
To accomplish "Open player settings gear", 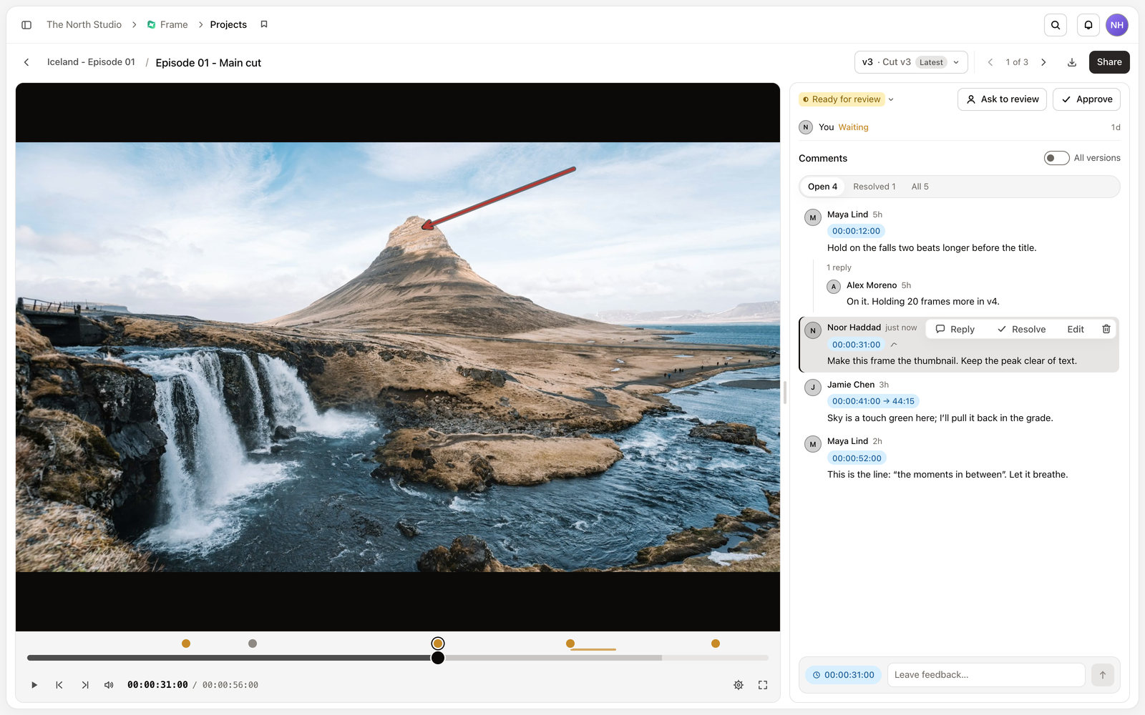I will pos(739,685).
